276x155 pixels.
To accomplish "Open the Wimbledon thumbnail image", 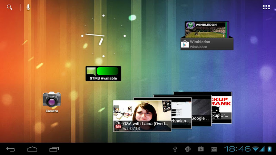I will [x=207, y=30].
